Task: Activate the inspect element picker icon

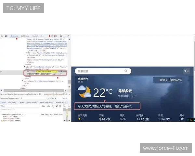Action: (x=2, y=36)
